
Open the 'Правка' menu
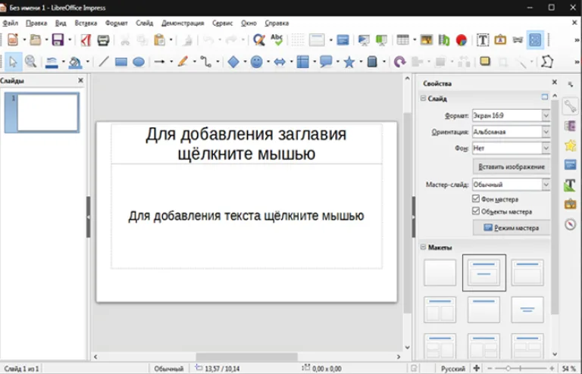pyautogui.click(x=36, y=23)
